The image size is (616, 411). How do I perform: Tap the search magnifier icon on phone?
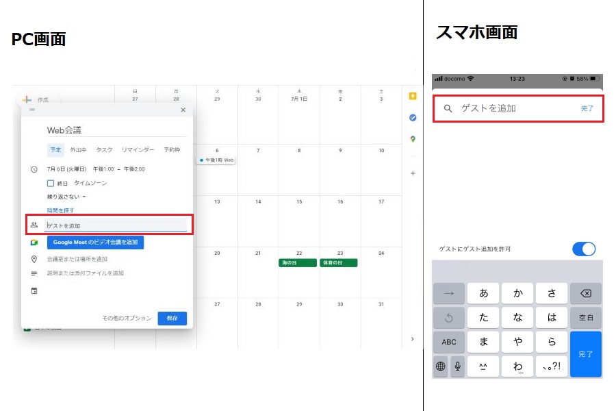tap(448, 108)
